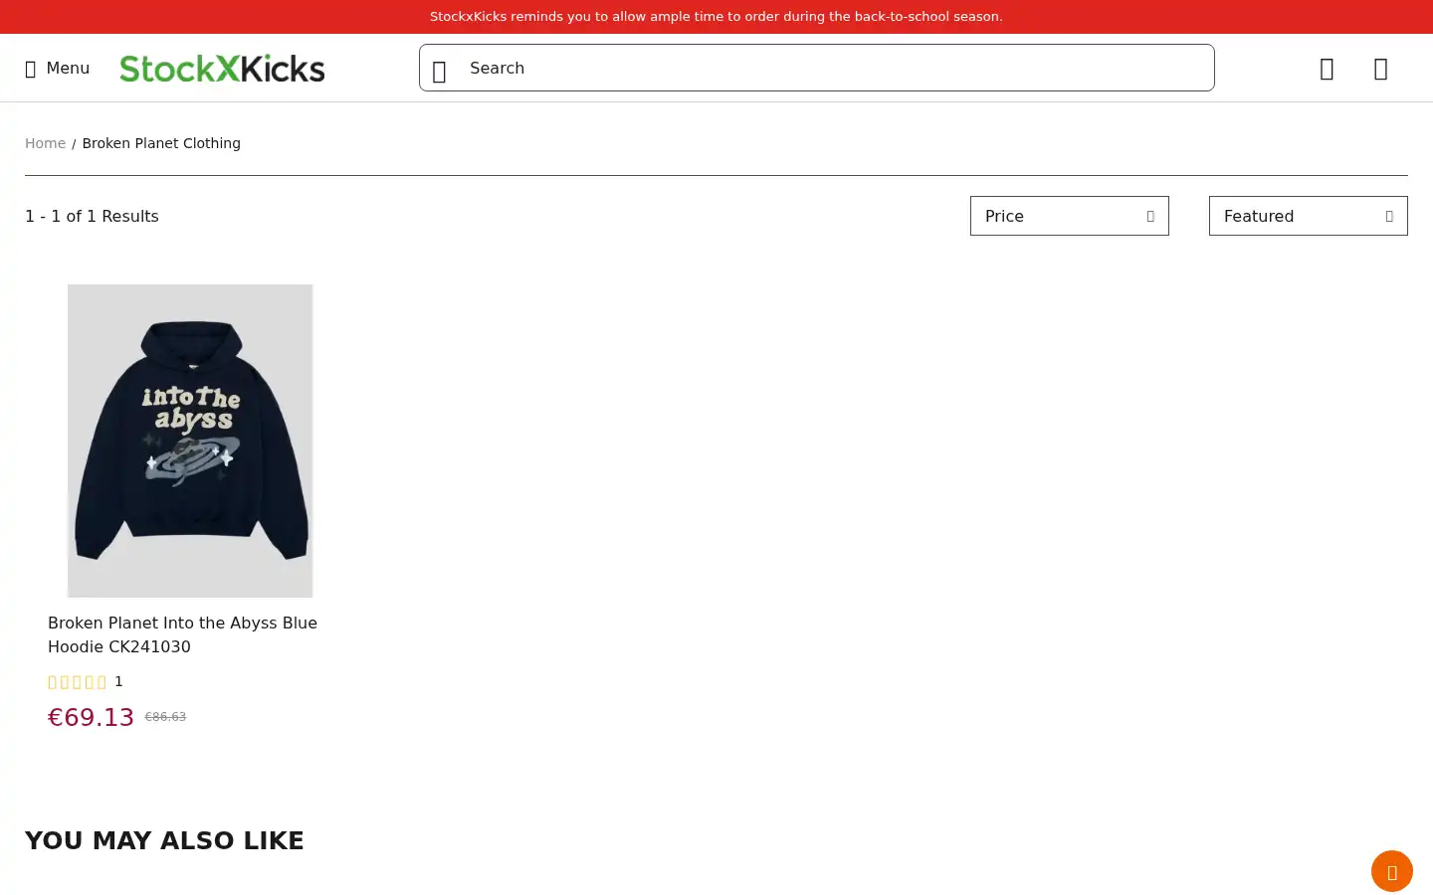Open the Featured sort dropdown
The image size is (1433, 895).
[1309, 216]
